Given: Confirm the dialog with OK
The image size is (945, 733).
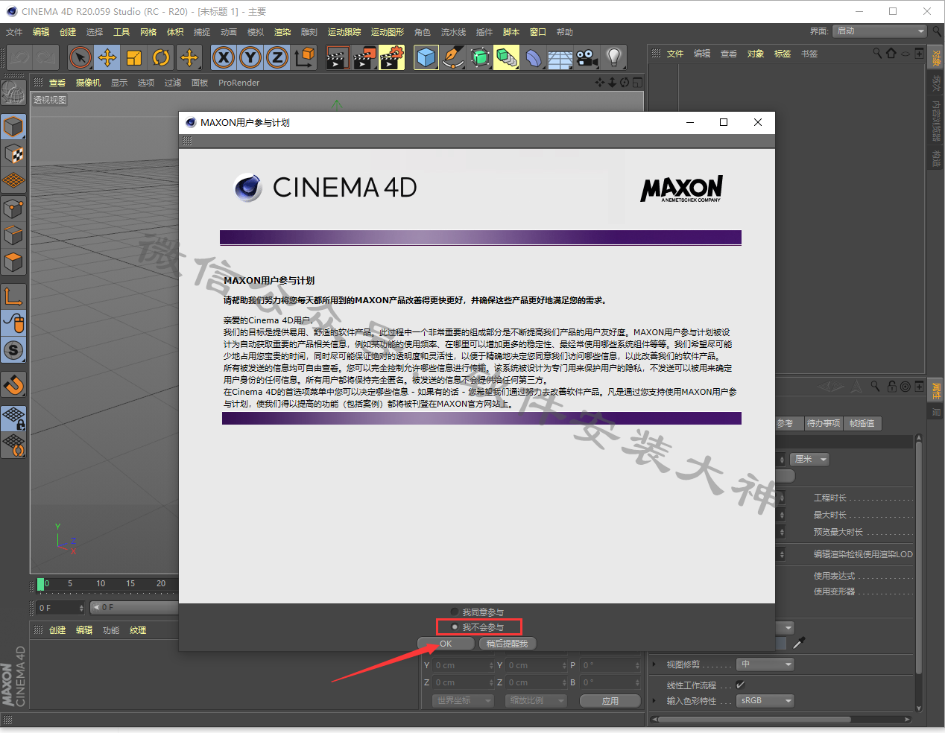Looking at the screenshot, I should pyautogui.click(x=446, y=644).
